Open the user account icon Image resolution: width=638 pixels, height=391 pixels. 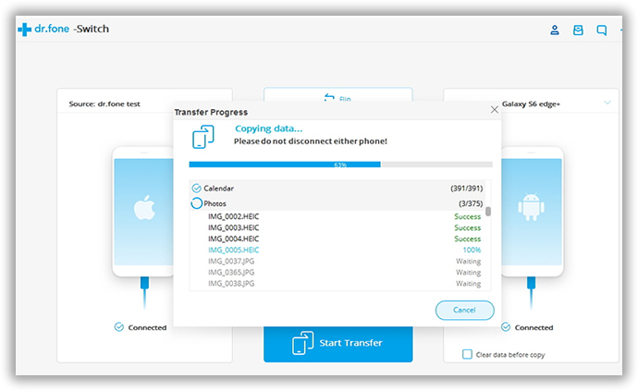[555, 30]
